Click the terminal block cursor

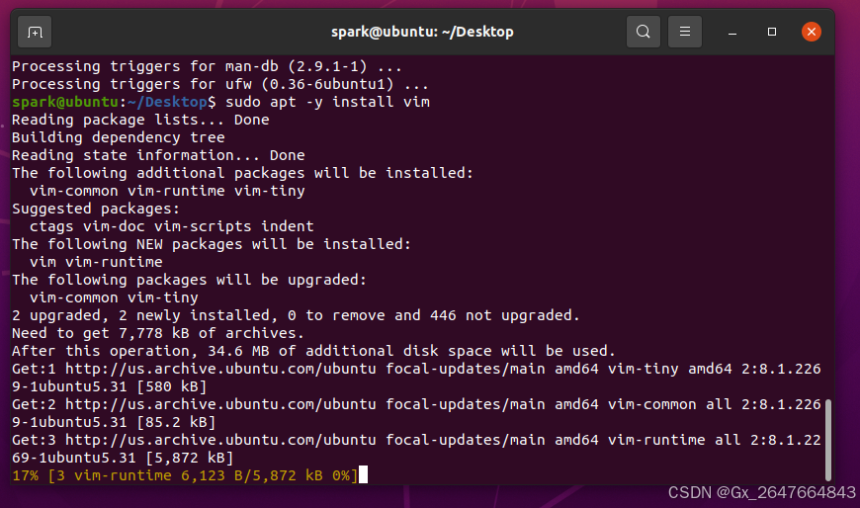tap(363, 475)
